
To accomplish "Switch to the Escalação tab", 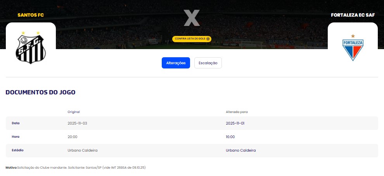I will pyautogui.click(x=208, y=63).
